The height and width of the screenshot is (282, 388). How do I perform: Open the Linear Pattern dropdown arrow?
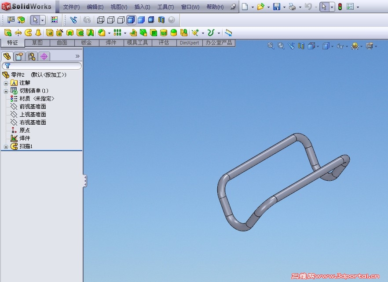tap(125, 33)
